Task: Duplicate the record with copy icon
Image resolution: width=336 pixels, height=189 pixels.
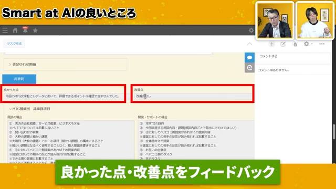Action: point(295,44)
